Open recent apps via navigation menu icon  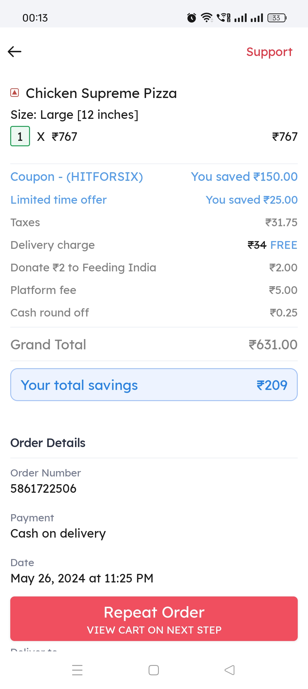[x=77, y=670]
